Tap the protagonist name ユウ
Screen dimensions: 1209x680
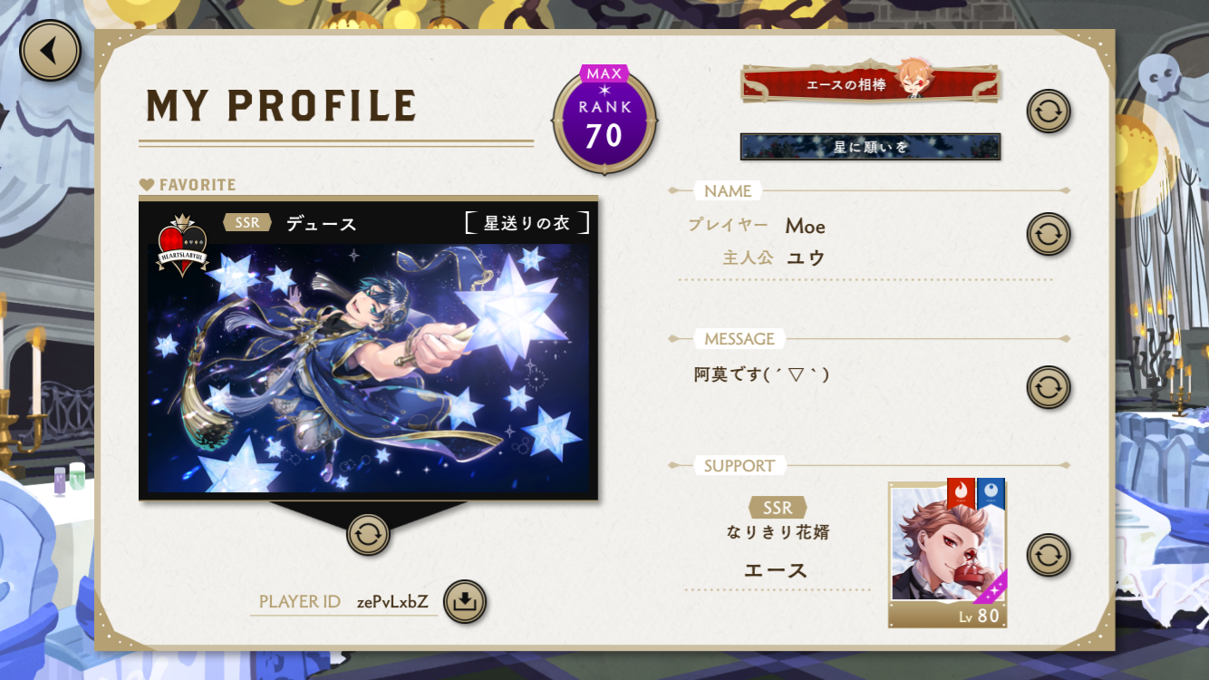click(x=806, y=257)
